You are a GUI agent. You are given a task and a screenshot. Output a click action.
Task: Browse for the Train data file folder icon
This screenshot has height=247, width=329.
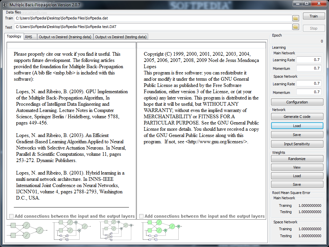[x=296, y=18]
